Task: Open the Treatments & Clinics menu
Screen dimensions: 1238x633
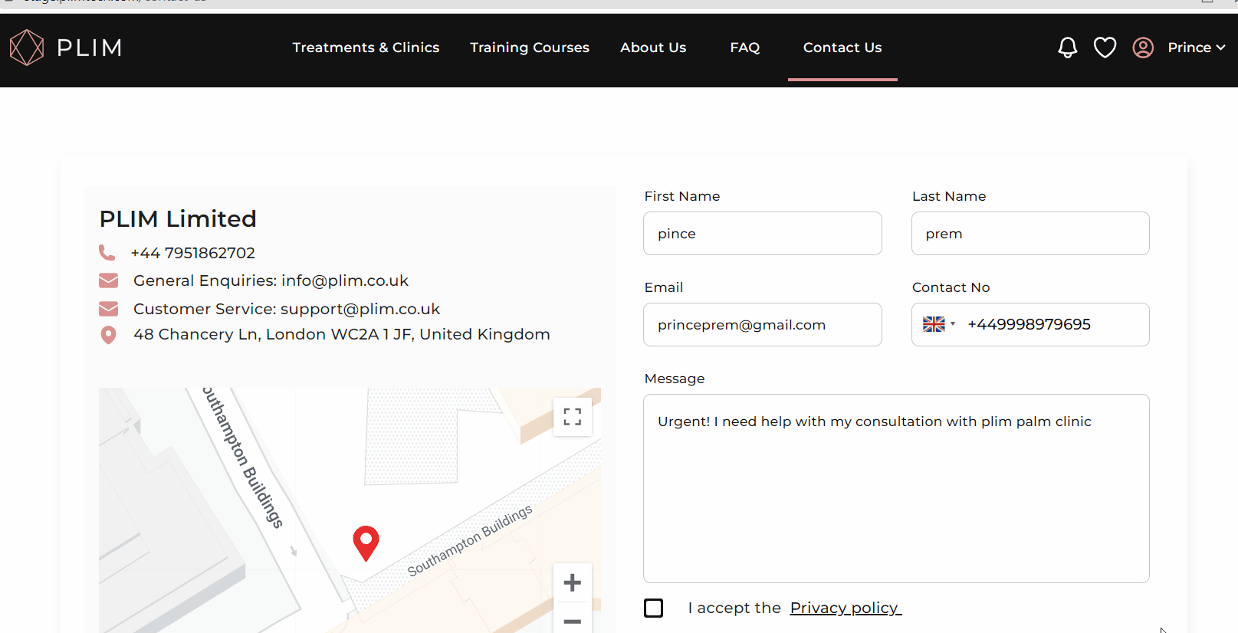Action: (x=366, y=48)
